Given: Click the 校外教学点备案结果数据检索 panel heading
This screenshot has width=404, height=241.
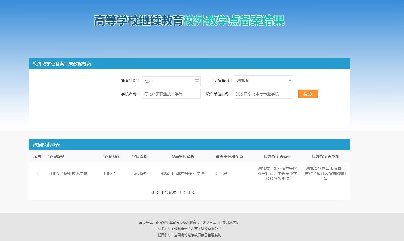Looking at the screenshot, I should point(62,64).
